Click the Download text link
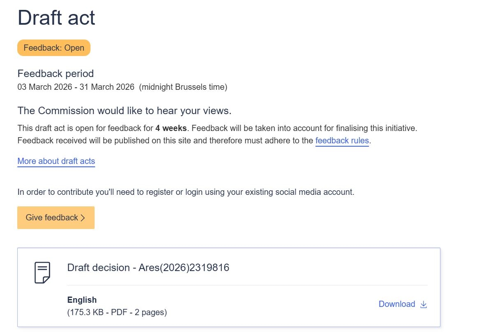491x332 pixels. (397, 304)
